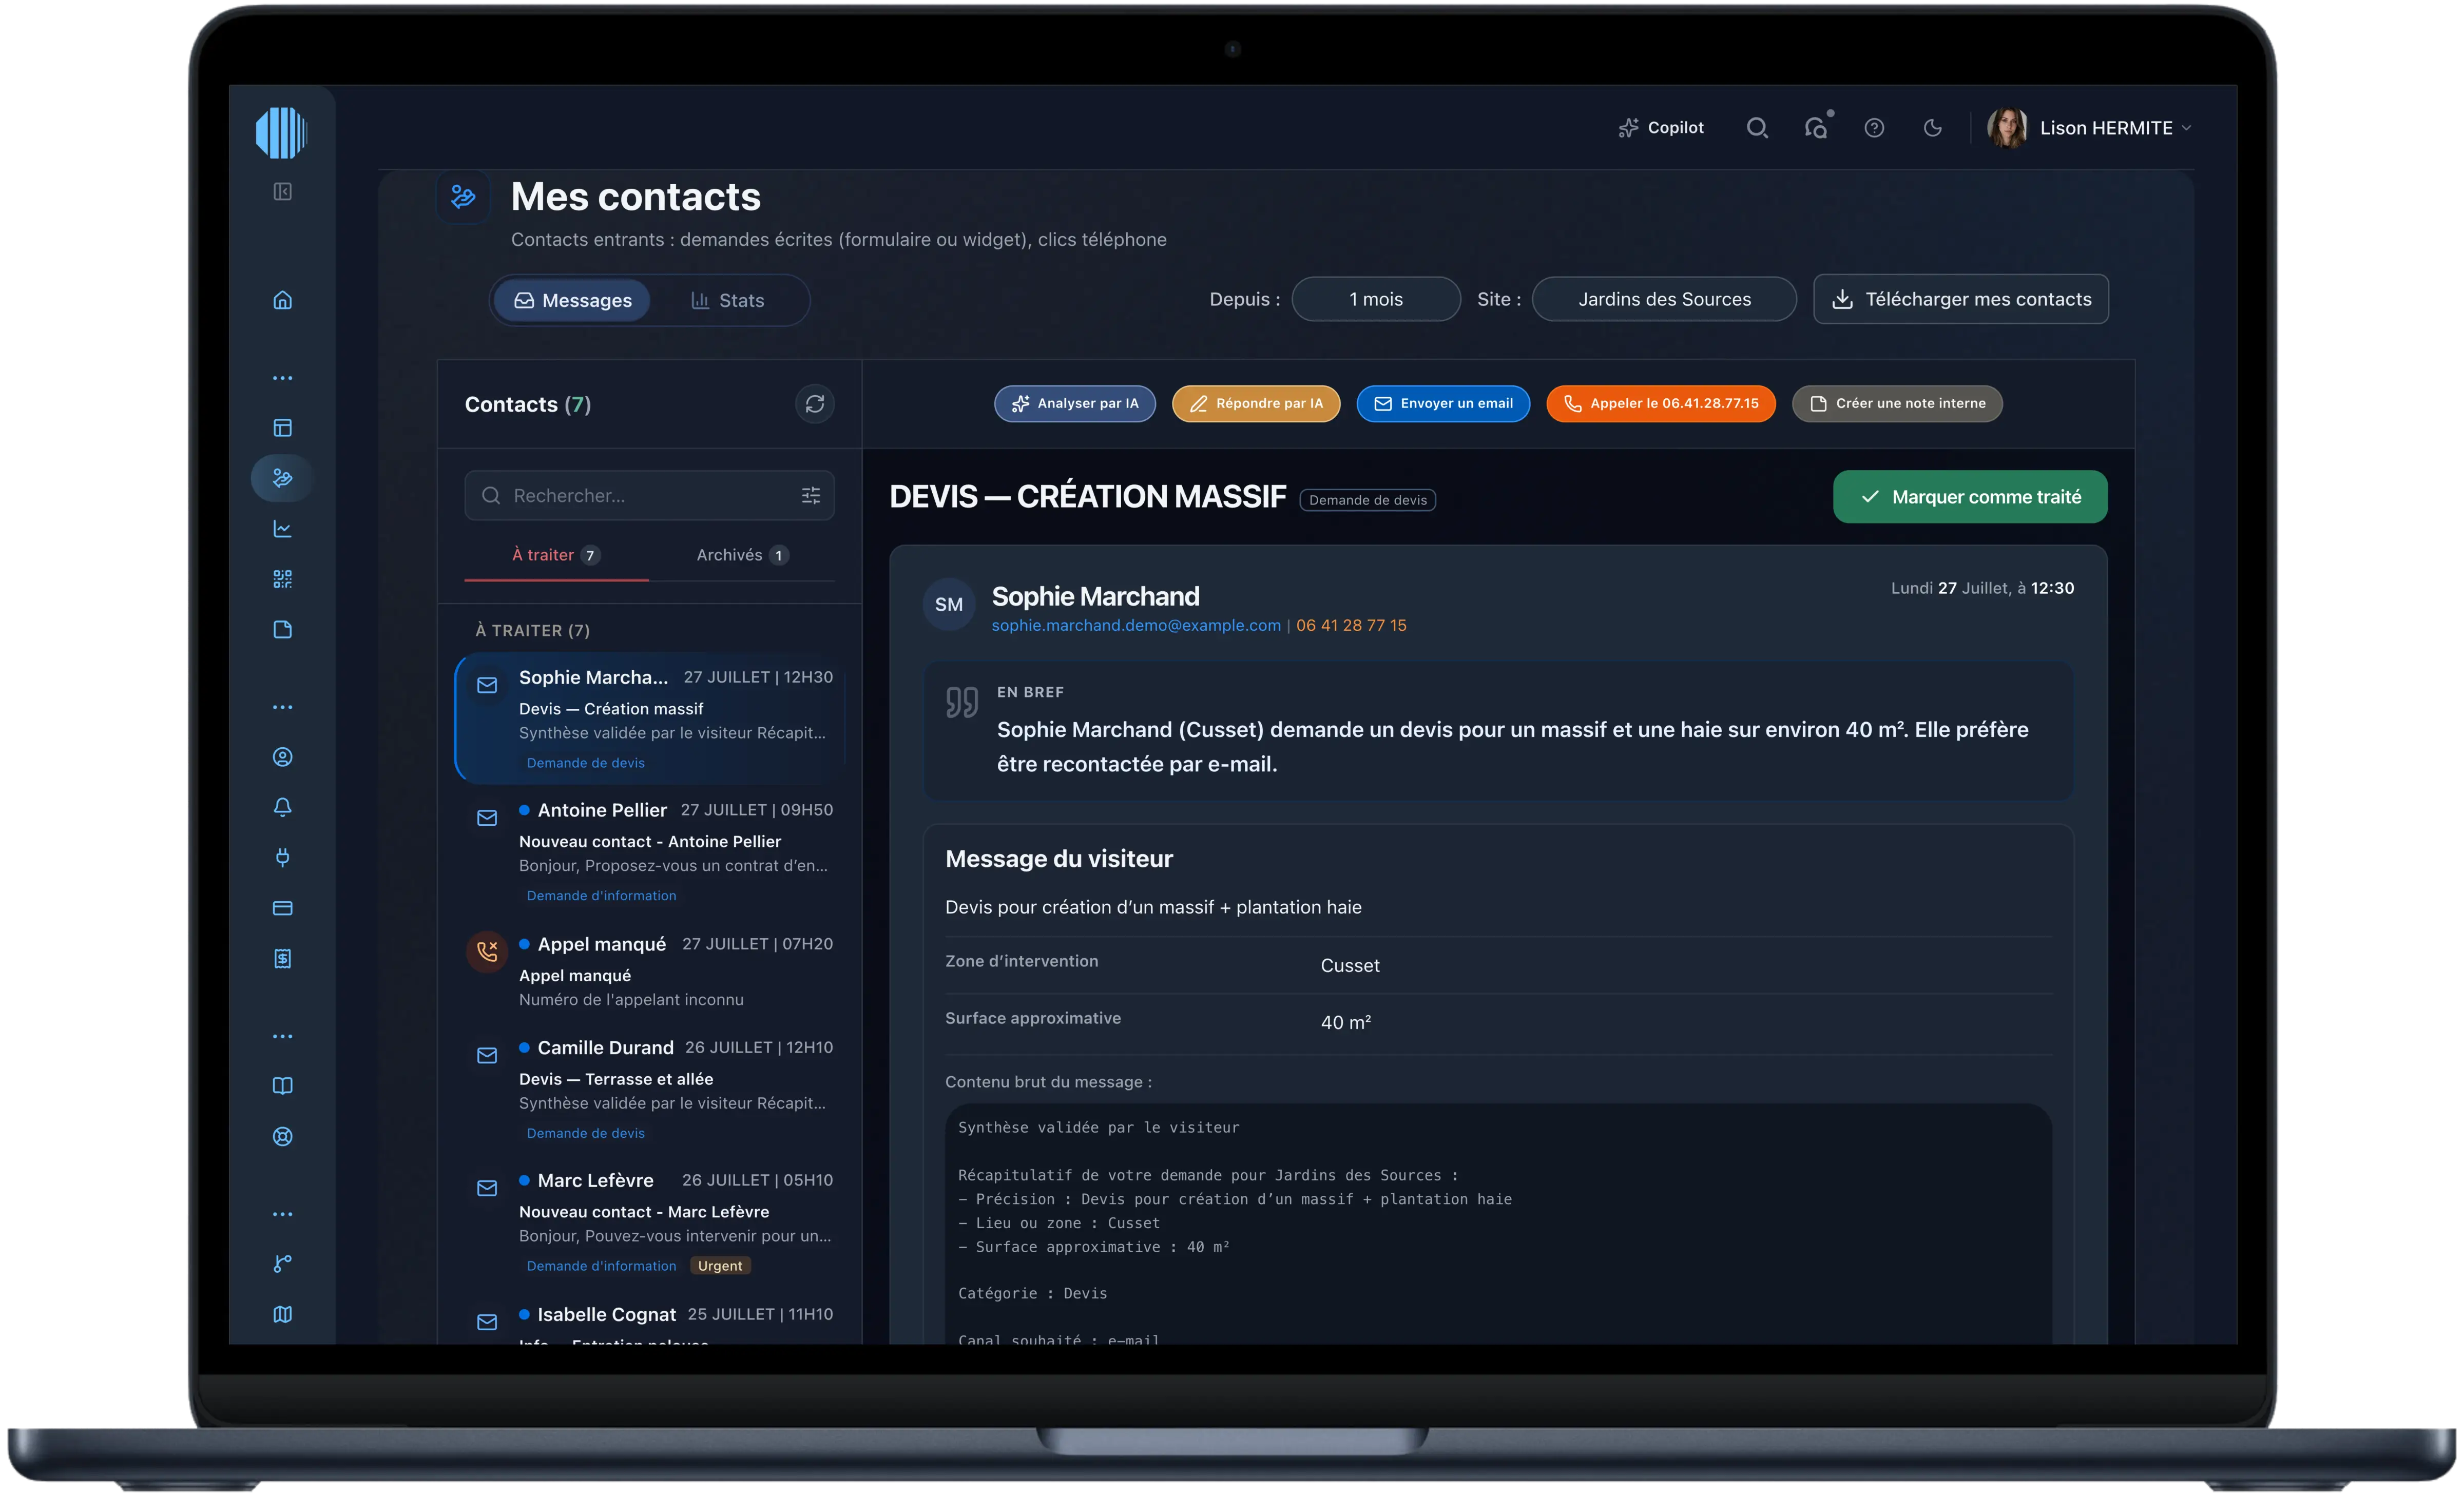This screenshot has height=1495, width=2464.
Task: Open the user account circle icon in sidebar
Action: (x=283, y=757)
